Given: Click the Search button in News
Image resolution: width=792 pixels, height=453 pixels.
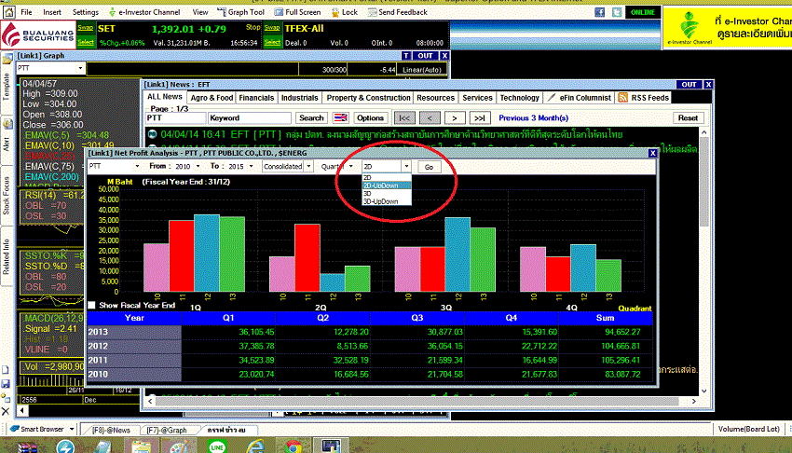Looking at the screenshot, I should (311, 117).
